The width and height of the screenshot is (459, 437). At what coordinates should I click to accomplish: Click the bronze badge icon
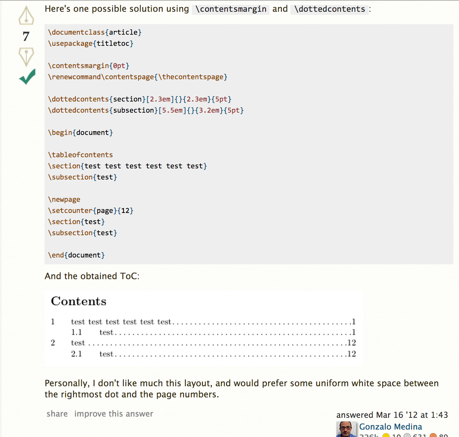(433, 435)
